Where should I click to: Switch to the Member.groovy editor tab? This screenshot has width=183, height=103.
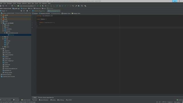[54, 11]
